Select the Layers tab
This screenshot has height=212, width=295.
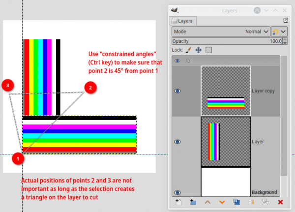pyautogui.click(x=183, y=21)
